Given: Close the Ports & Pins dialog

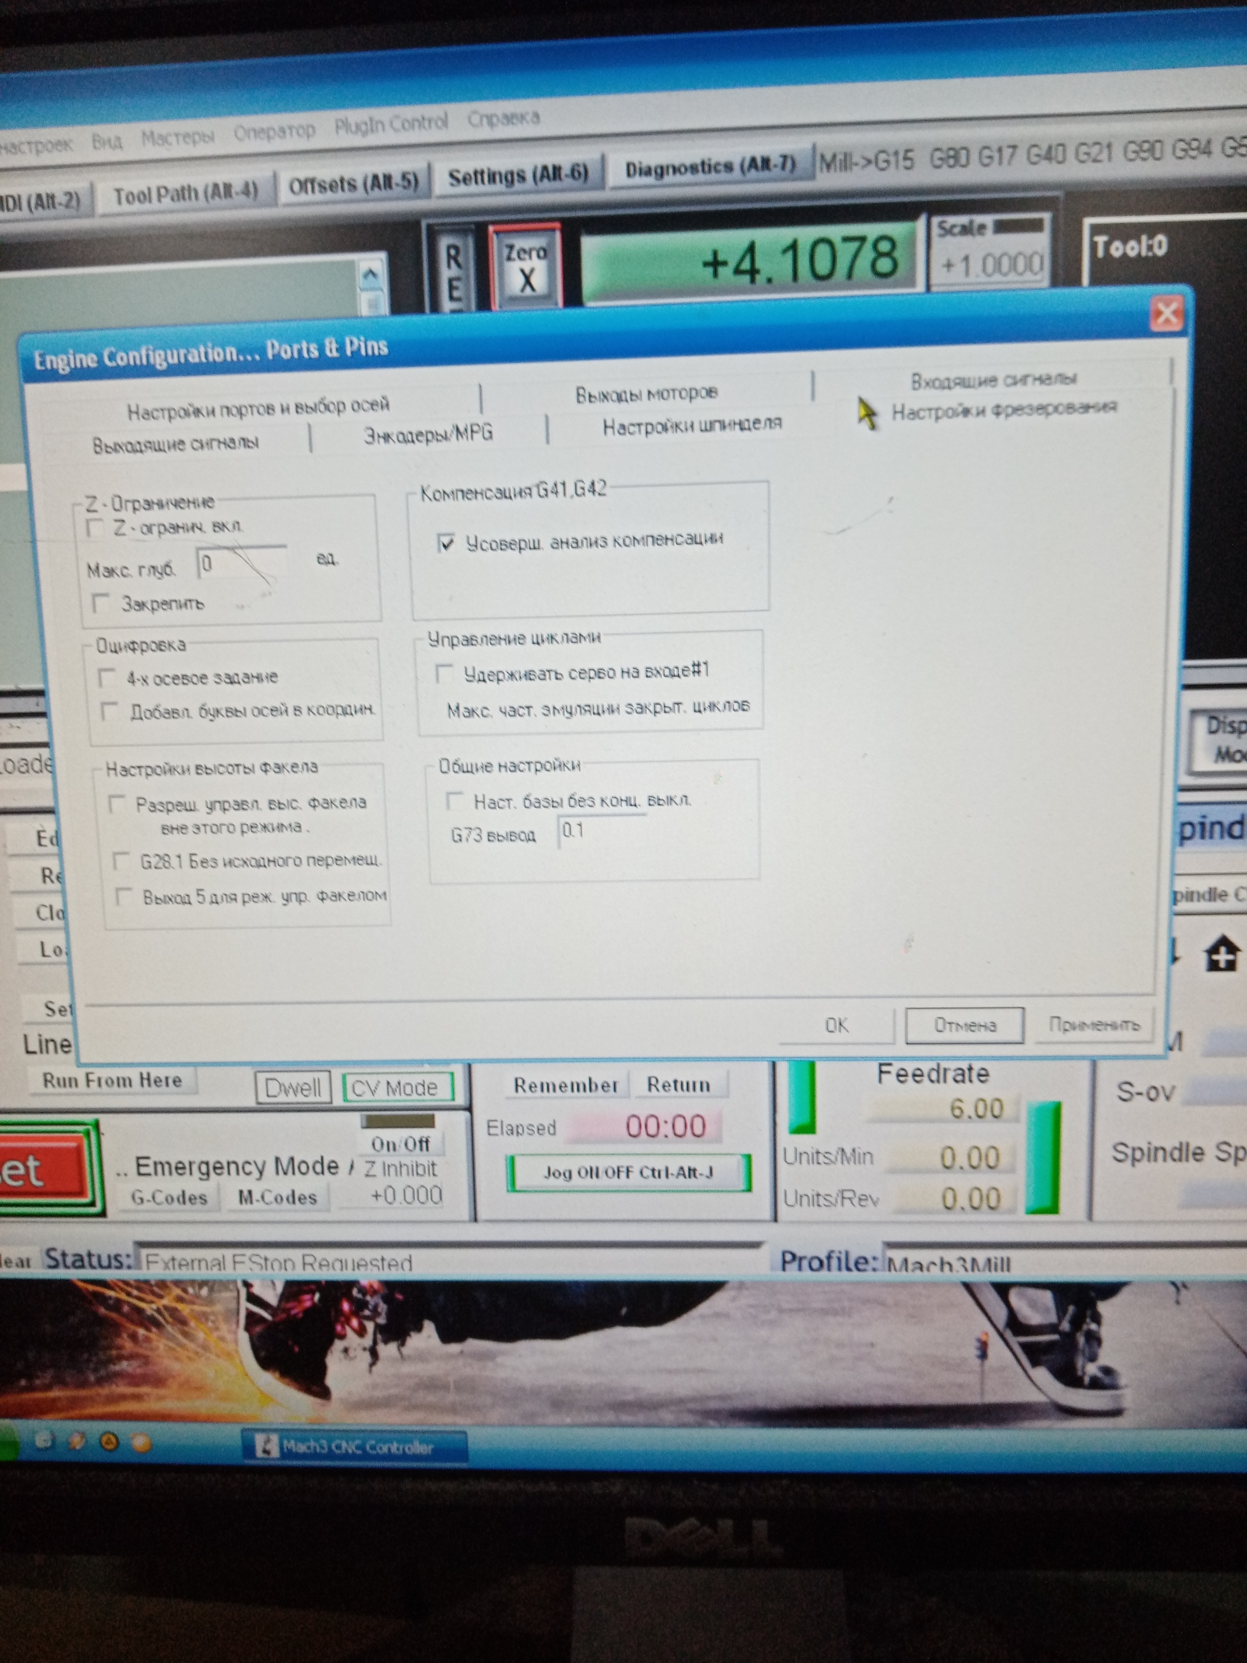Looking at the screenshot, I should [1167, 313].
